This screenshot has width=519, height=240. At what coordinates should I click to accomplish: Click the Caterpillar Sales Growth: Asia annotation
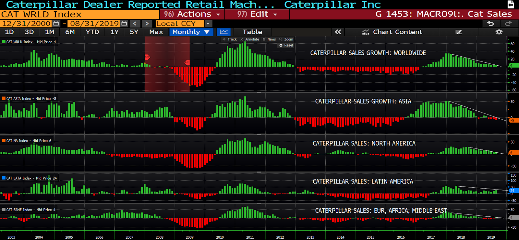363,101
